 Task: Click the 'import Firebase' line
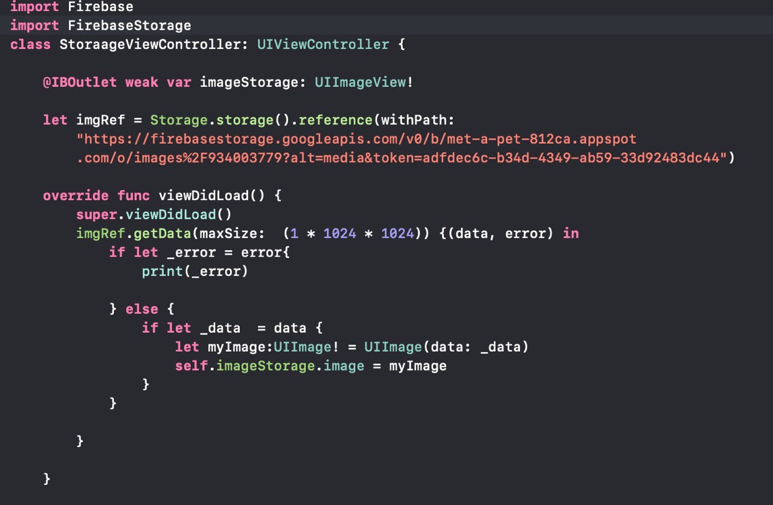point(72,7)
